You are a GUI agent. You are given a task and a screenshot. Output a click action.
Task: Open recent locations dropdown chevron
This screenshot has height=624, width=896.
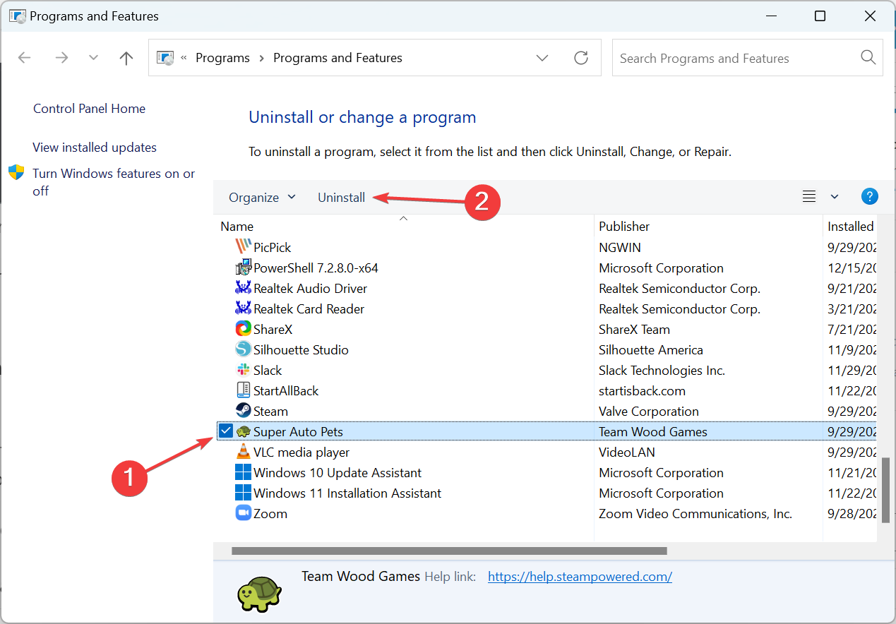point(94,58)
